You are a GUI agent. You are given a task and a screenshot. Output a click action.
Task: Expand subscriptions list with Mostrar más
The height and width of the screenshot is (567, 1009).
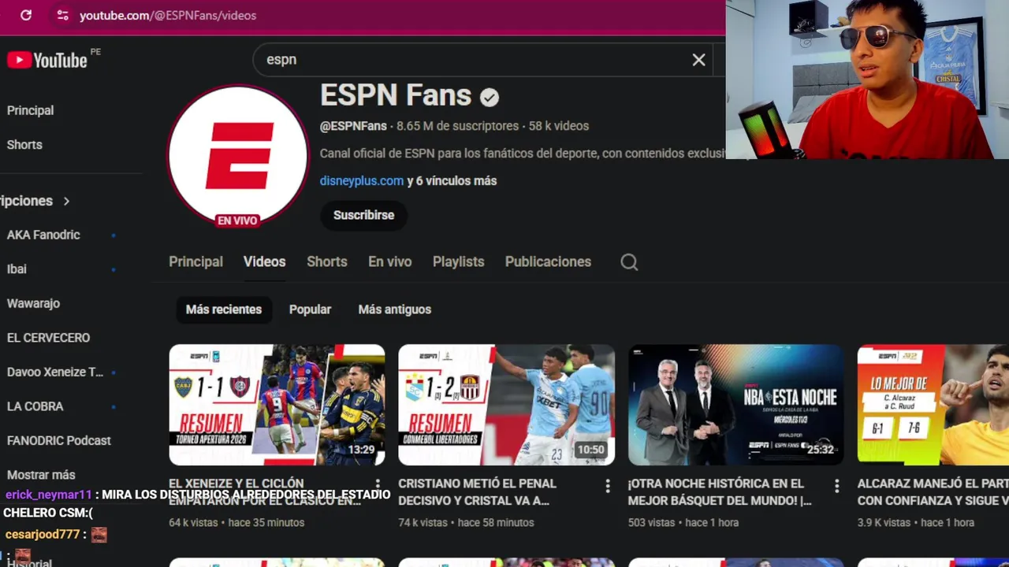click(41, 475)
